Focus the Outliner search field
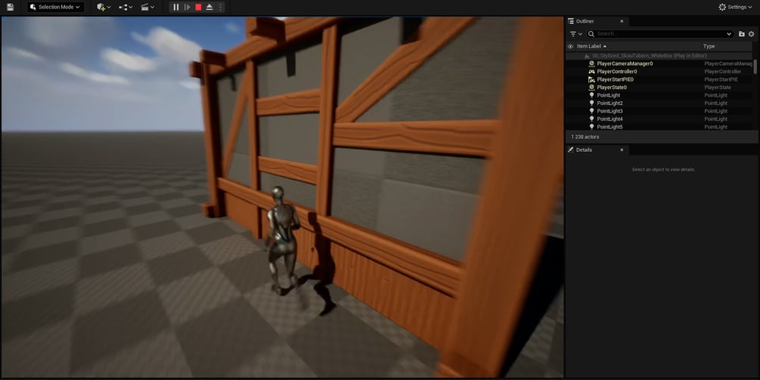 coord(659,34)
